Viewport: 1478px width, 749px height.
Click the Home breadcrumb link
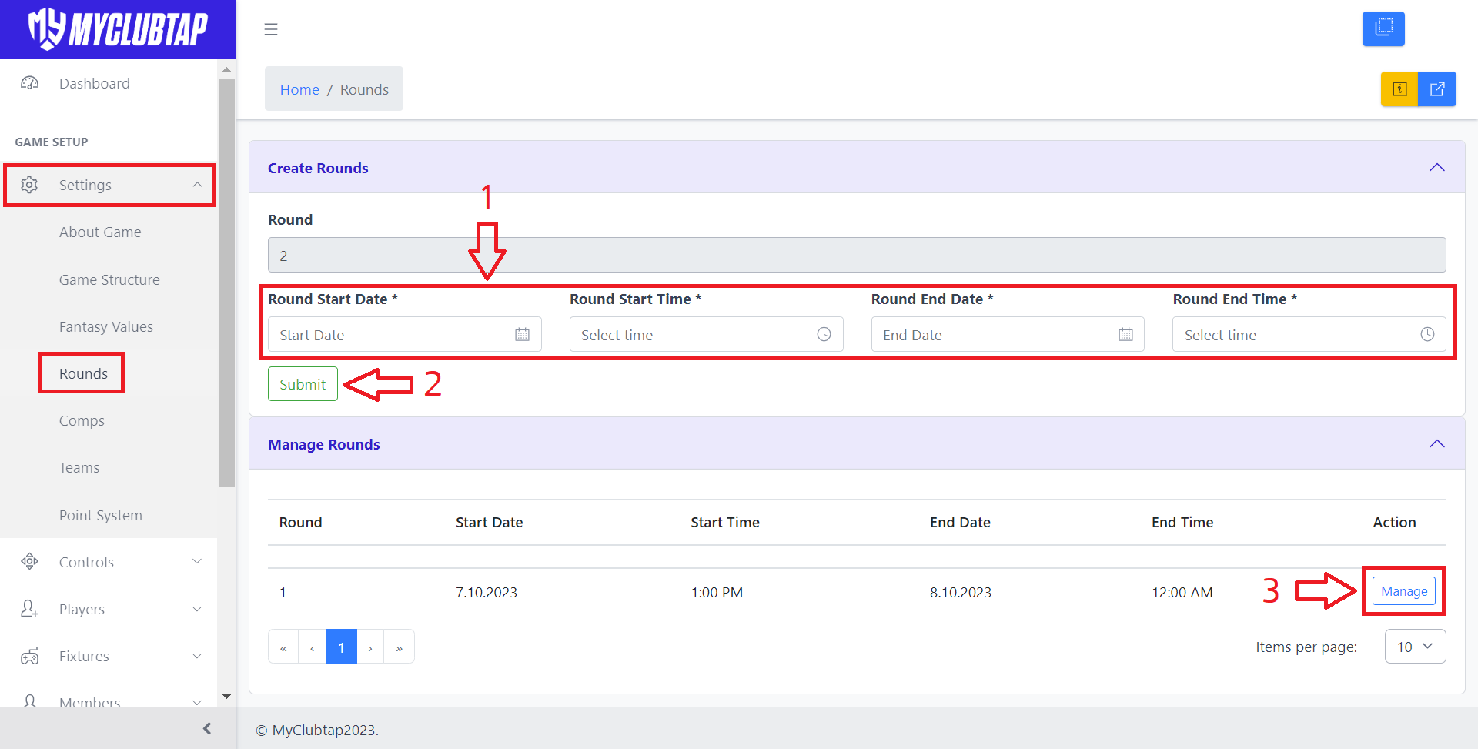pyautogui.click(x=299, y=89)
